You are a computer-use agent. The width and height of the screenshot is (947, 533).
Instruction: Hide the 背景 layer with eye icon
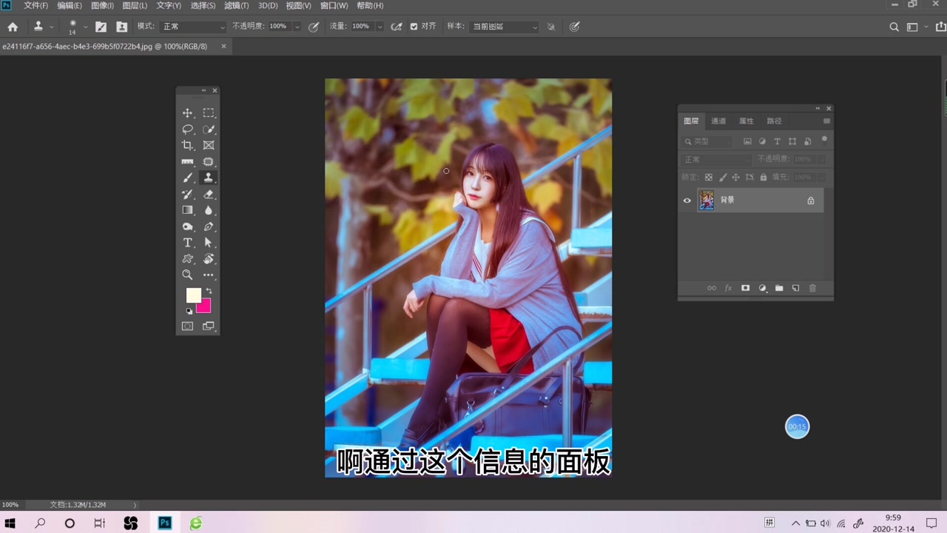(687, 201)
